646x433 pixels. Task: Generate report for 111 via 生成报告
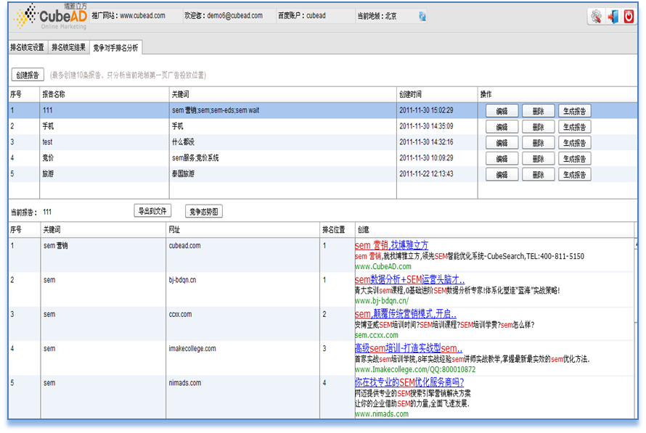[575, 111]
